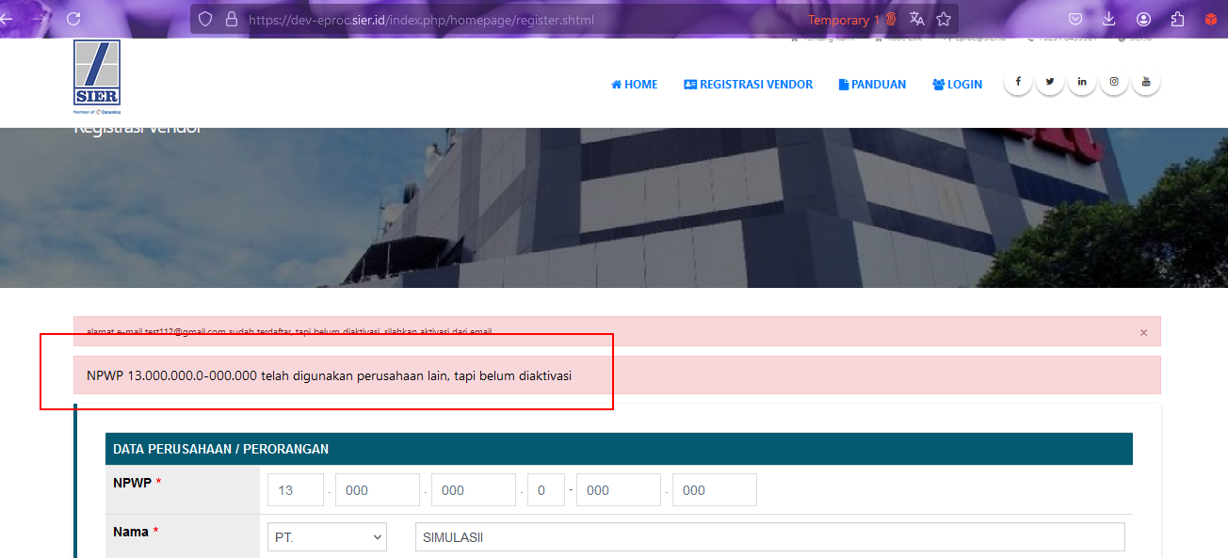
Task: Open the browser extensions menu
Action: pos(1177,19)
